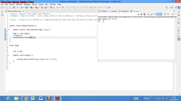Open File Explorer from the taskbar
The width and height of the screenshot is (181, 101).
click(x=16, y=98)
